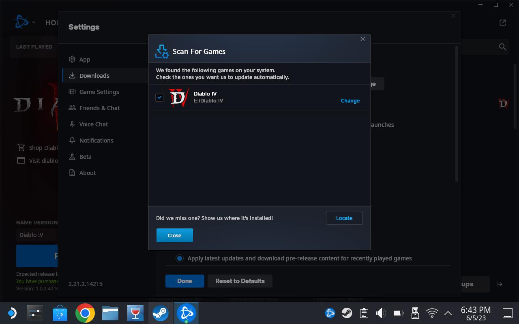
Task: Click Battle.net icon in system tray
Action: pos(330,313)
